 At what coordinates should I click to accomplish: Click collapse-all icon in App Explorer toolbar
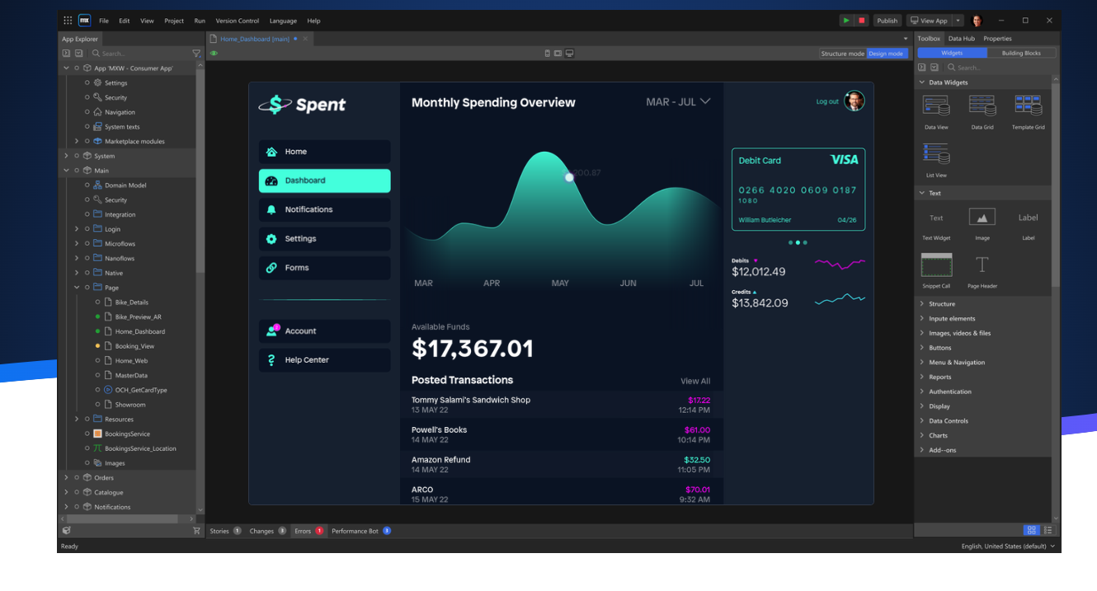tap(79, 54)
